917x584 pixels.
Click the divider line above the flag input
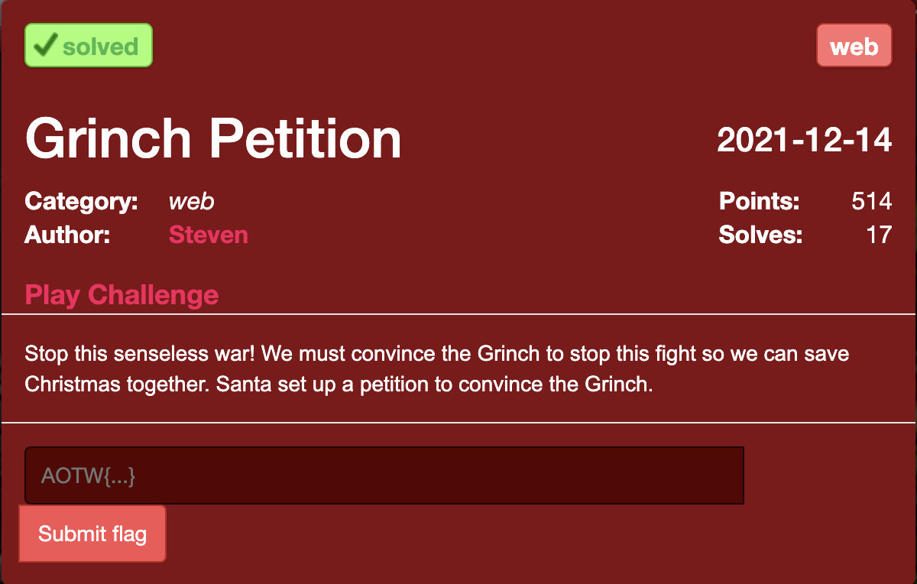pos(458,422)
